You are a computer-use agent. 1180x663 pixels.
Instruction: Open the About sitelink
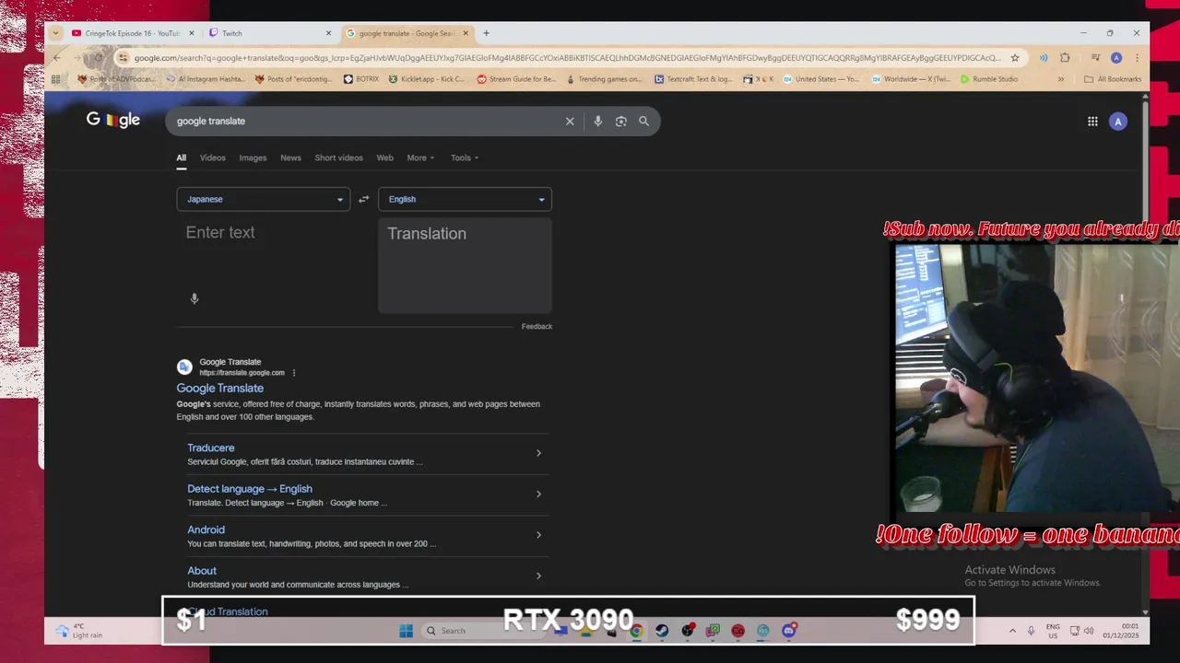(202, 571)
